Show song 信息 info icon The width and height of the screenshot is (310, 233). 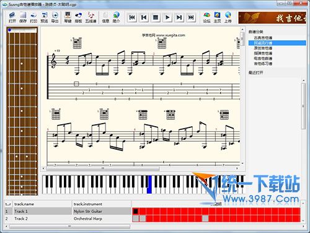(x=105, y=17)
